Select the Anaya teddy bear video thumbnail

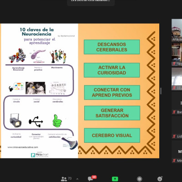coord(177,30)
